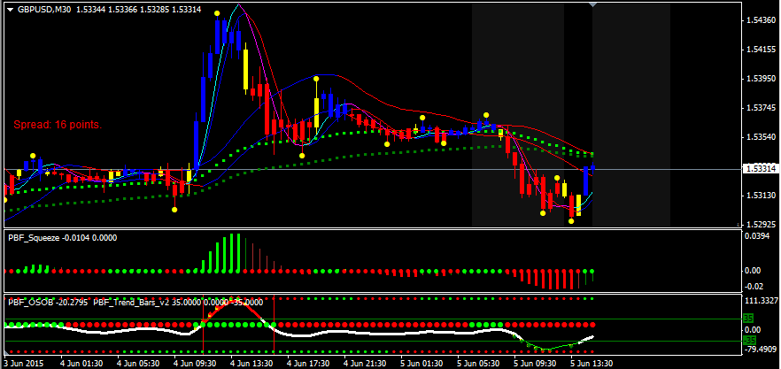The height and width of the screenshot is (369, 781).
Task: Click the 1.53745 price scale value
Action: click(760, 108)
